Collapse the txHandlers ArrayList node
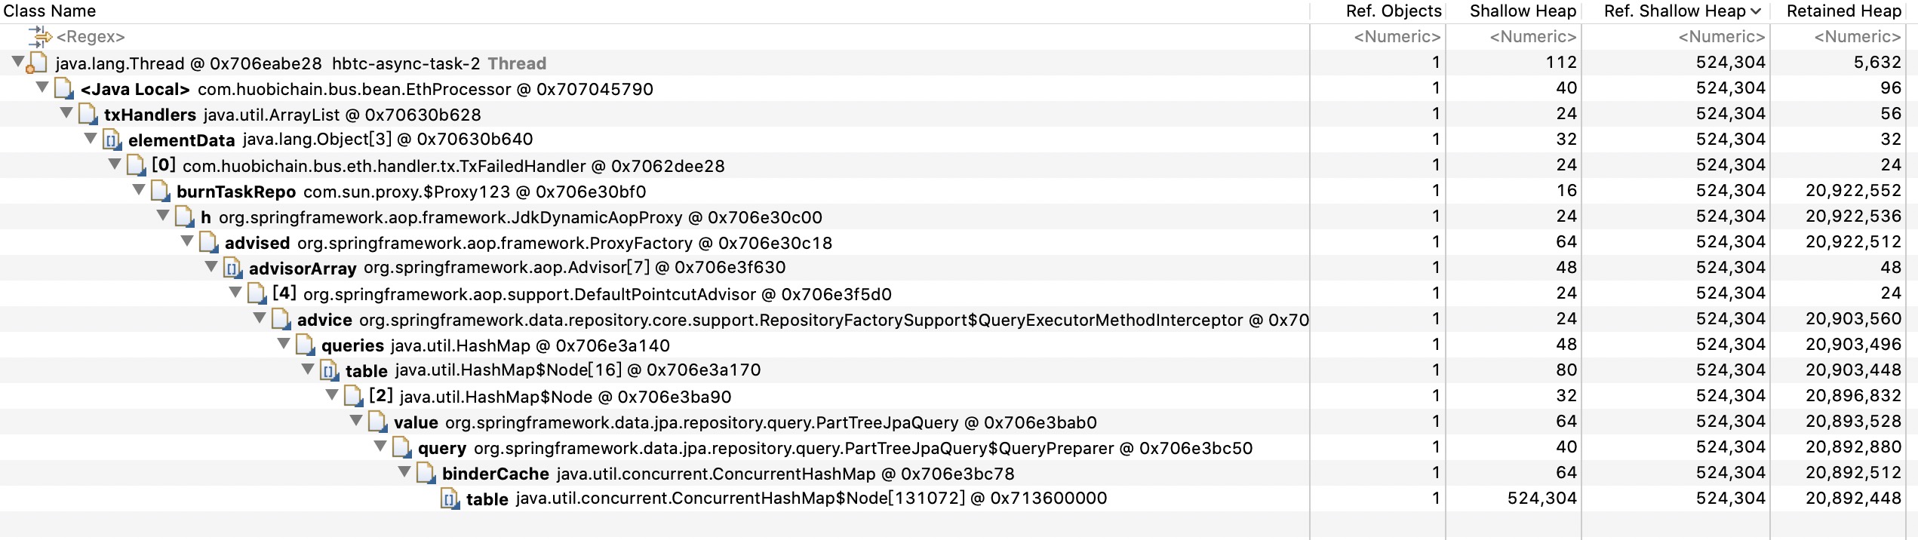The width and height of the screenshot is (1918, 540). pyautogui.click(x=66, y=113)
